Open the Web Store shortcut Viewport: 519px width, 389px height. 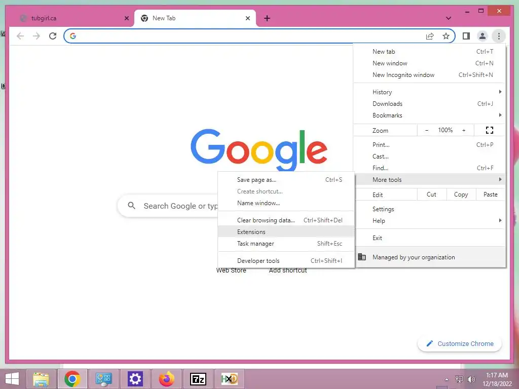pyautogui.click(x=231, y=270)
